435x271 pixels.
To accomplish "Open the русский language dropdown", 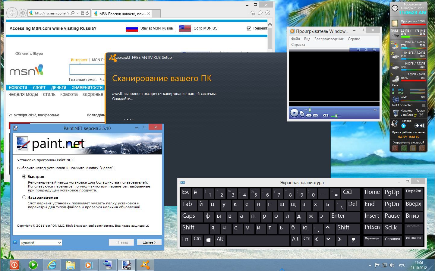I will point(41,242).
